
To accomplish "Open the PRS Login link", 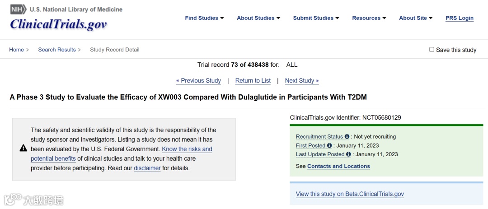I will [x=460, y=18].
